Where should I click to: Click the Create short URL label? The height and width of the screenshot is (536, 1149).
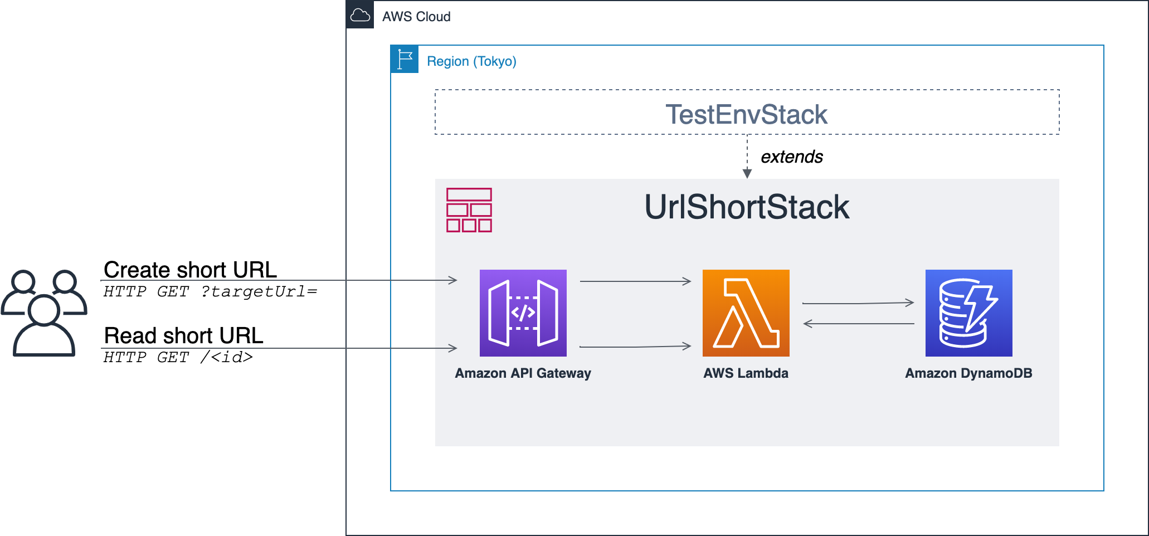(190, 270)
